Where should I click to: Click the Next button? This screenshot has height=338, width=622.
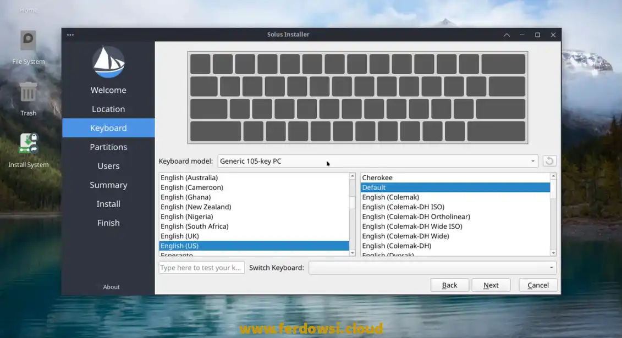pos(491,285)
